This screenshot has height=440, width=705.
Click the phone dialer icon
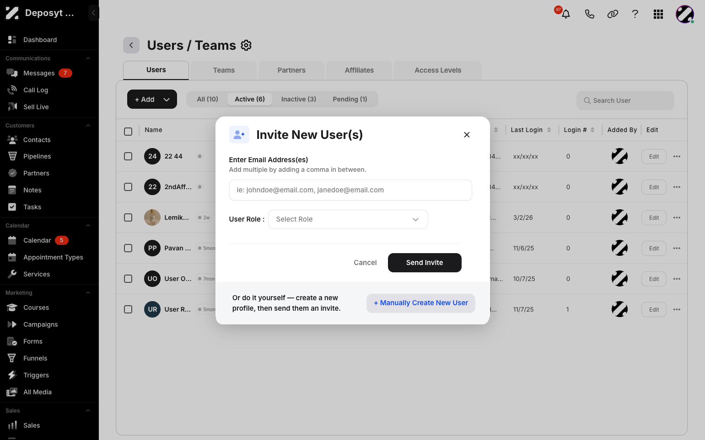[589, 14]
